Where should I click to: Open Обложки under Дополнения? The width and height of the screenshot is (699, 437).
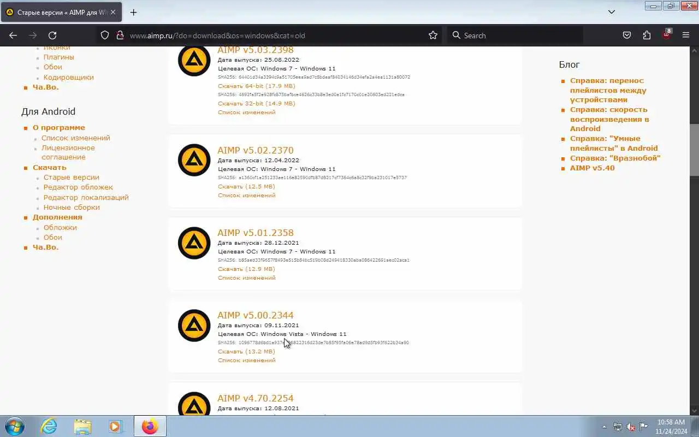60,227
